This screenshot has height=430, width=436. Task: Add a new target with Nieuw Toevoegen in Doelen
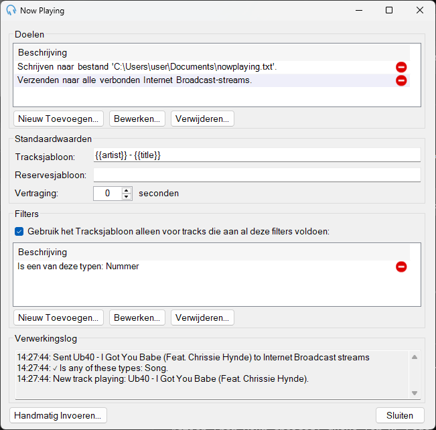(x=58, y=119)
